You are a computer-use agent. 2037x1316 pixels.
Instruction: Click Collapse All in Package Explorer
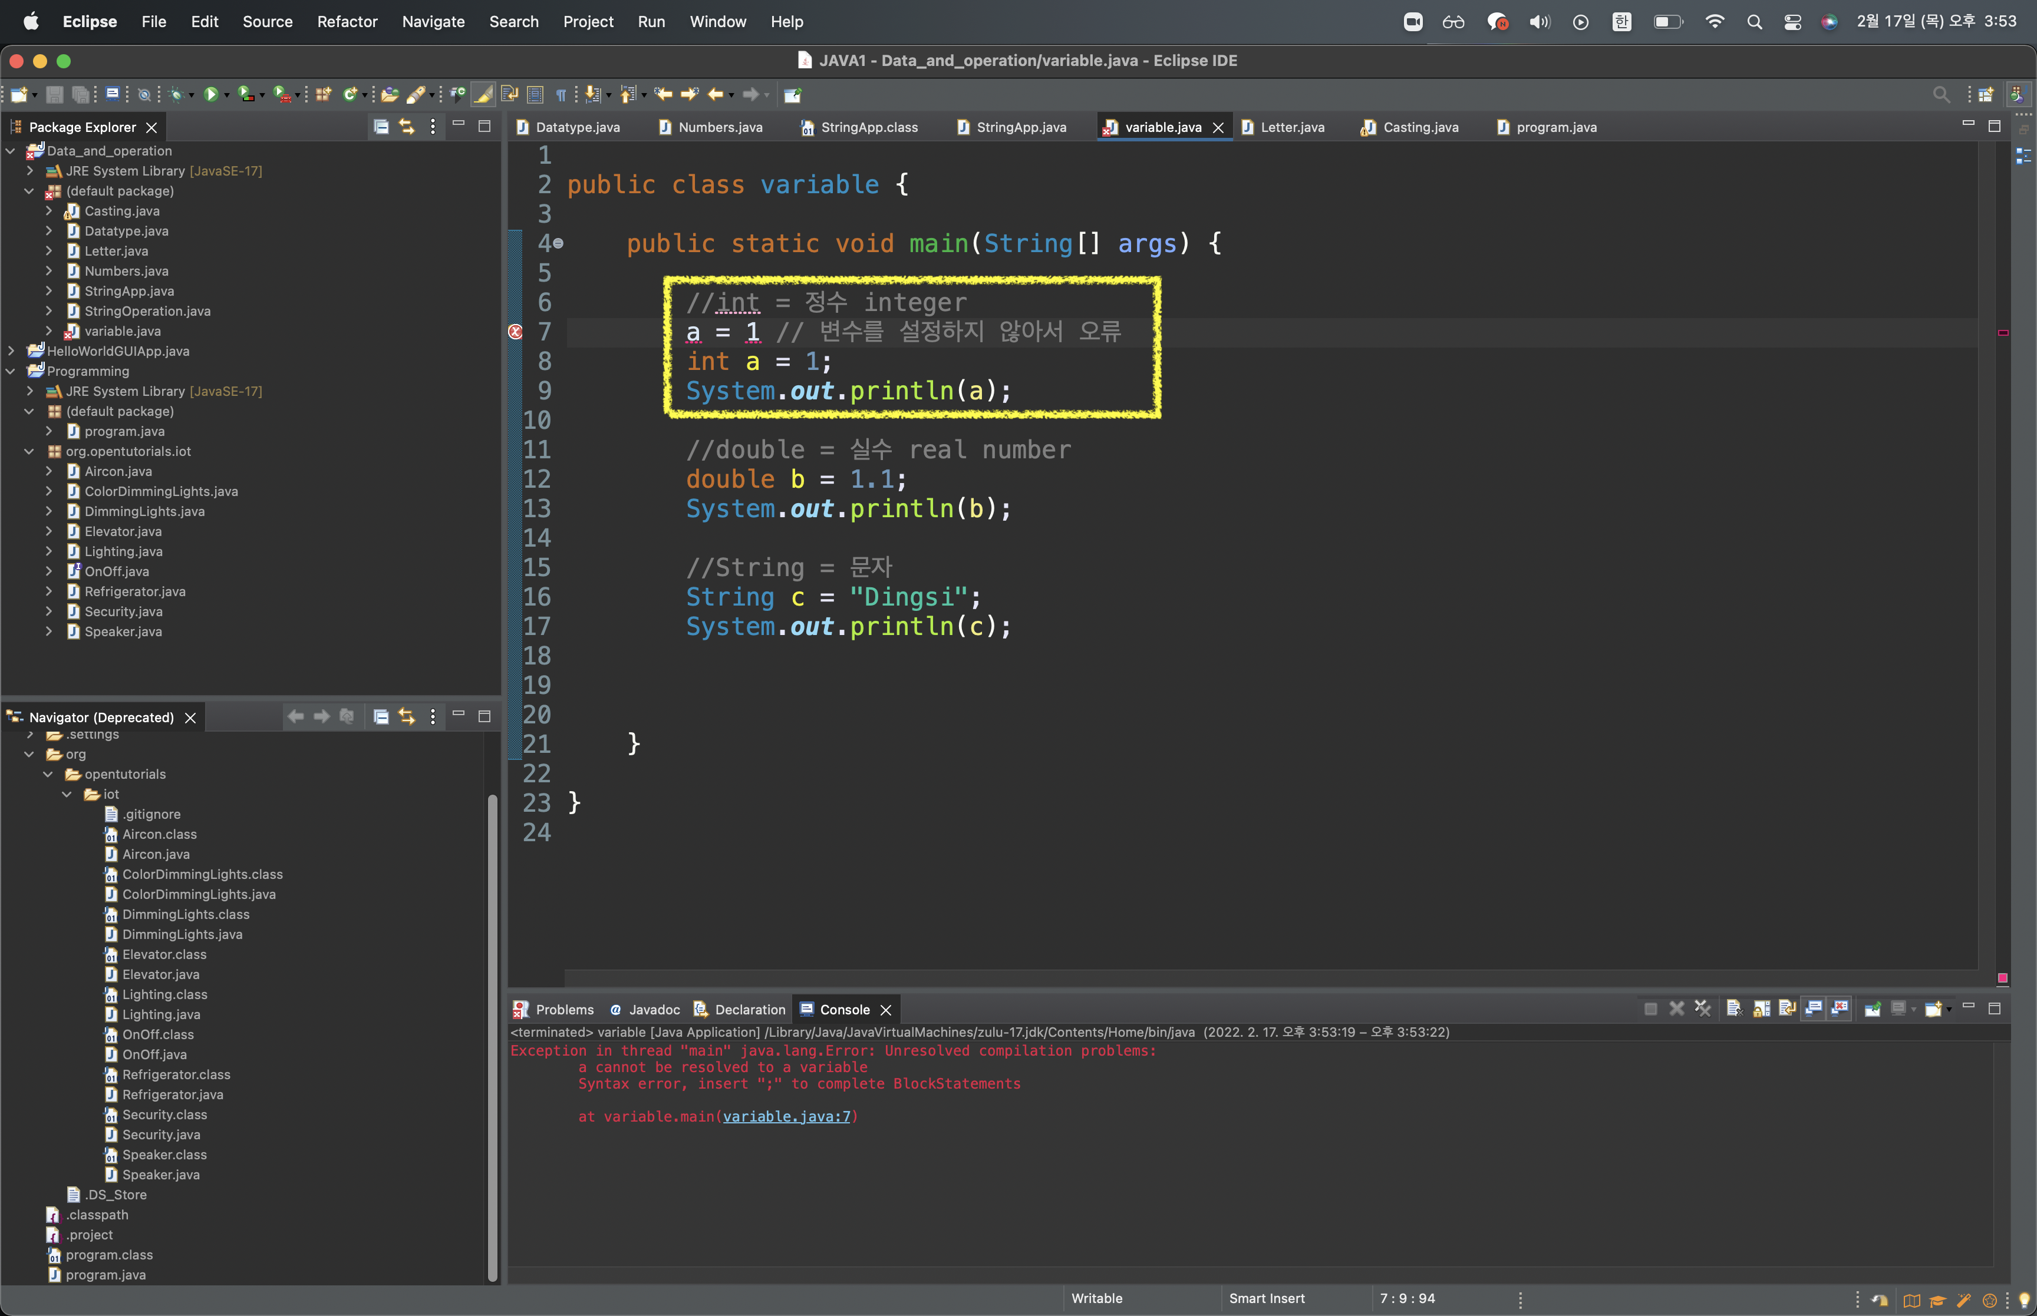click(x=381, y=127)
